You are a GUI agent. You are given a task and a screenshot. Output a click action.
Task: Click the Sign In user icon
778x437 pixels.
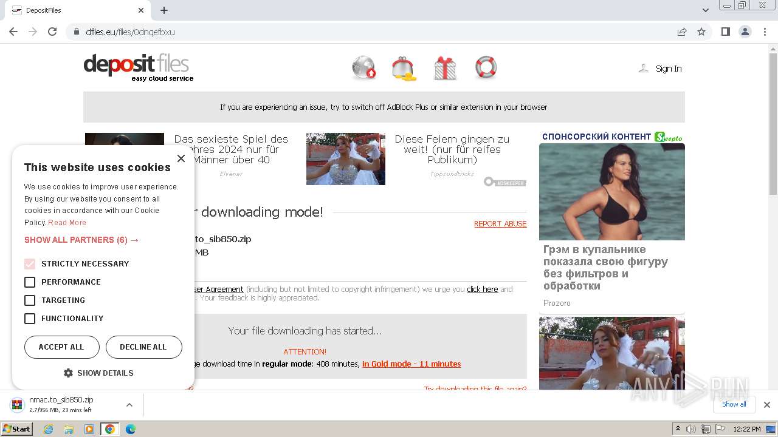click(x=644, y=68)
